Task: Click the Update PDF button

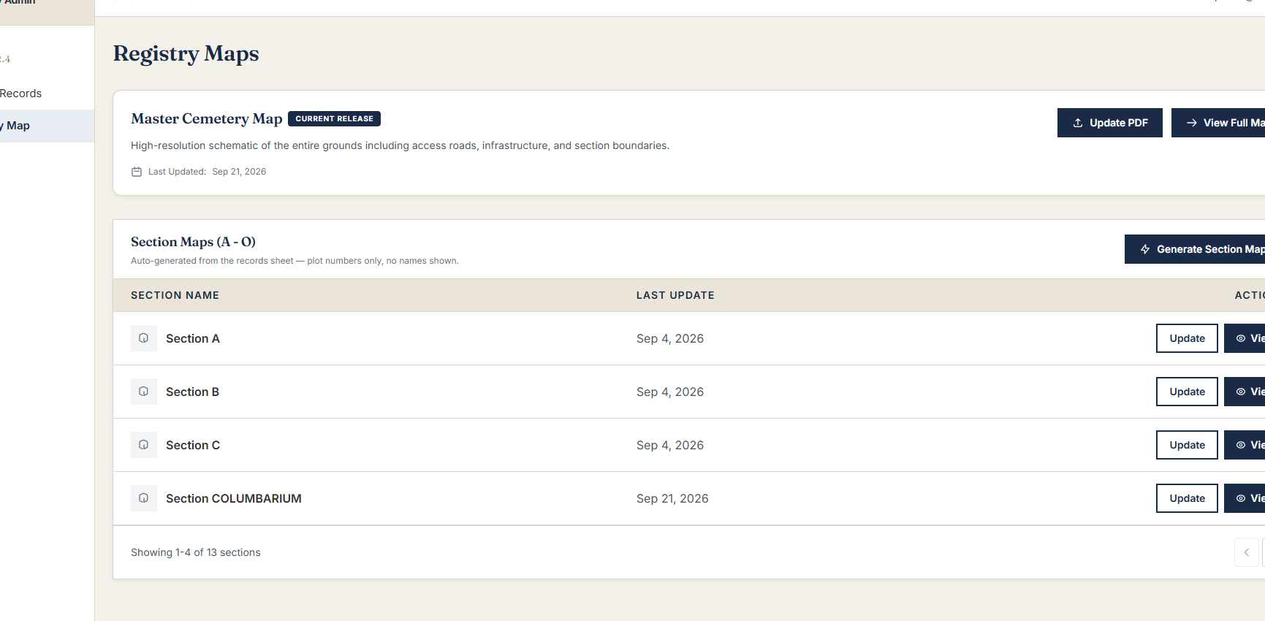Action: point(1109,123)
